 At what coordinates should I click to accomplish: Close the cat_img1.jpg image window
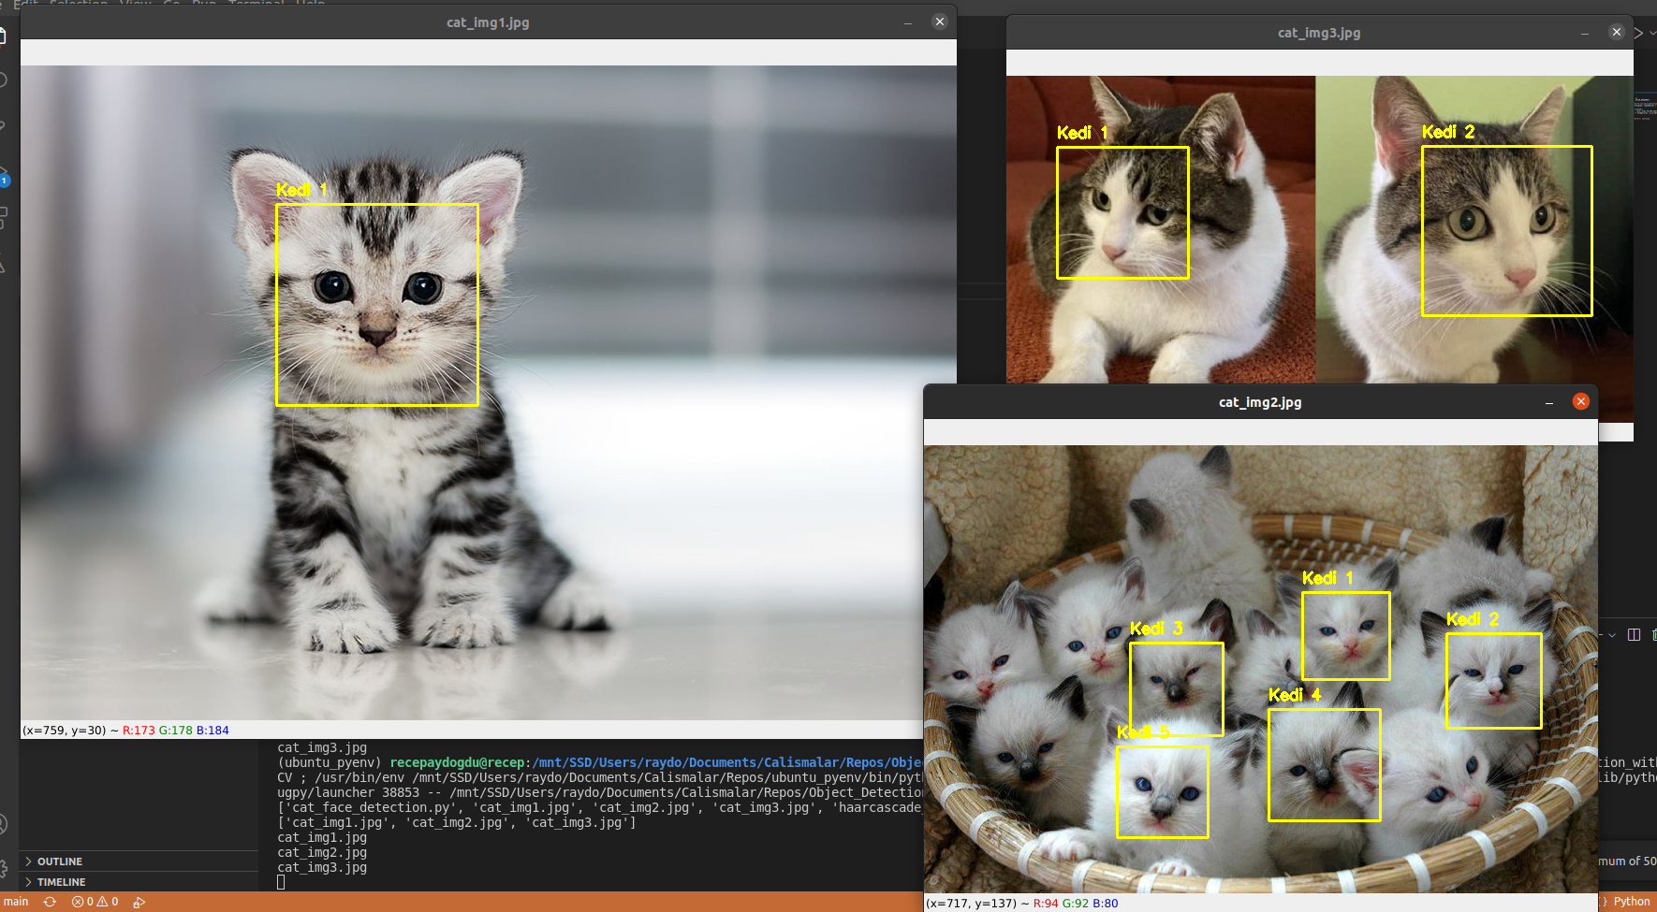coord(940,22)
